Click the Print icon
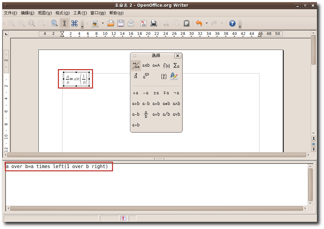The width and height of the screenshot is (324, 229). pyautogui.click(x=153, y=24)
